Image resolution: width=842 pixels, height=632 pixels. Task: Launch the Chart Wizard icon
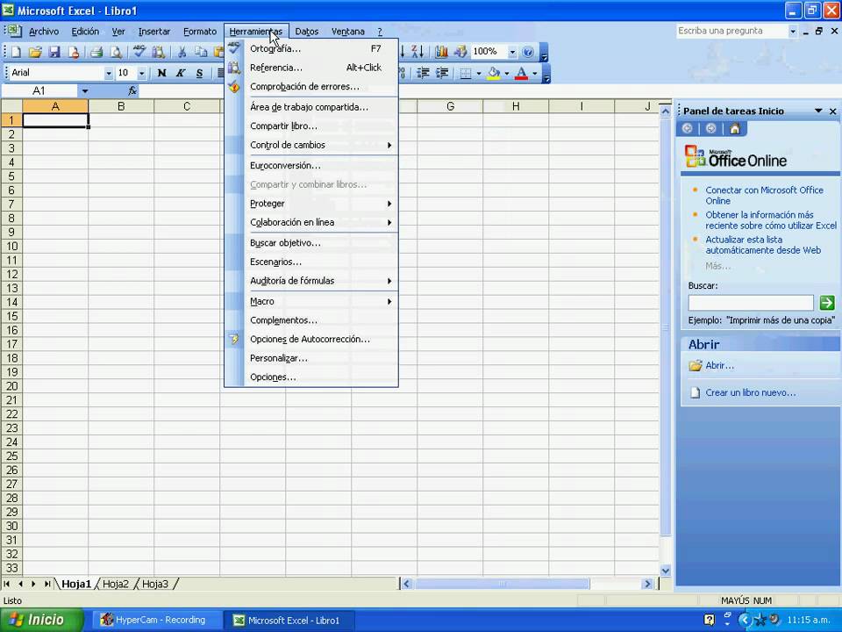tap(441, 52)
